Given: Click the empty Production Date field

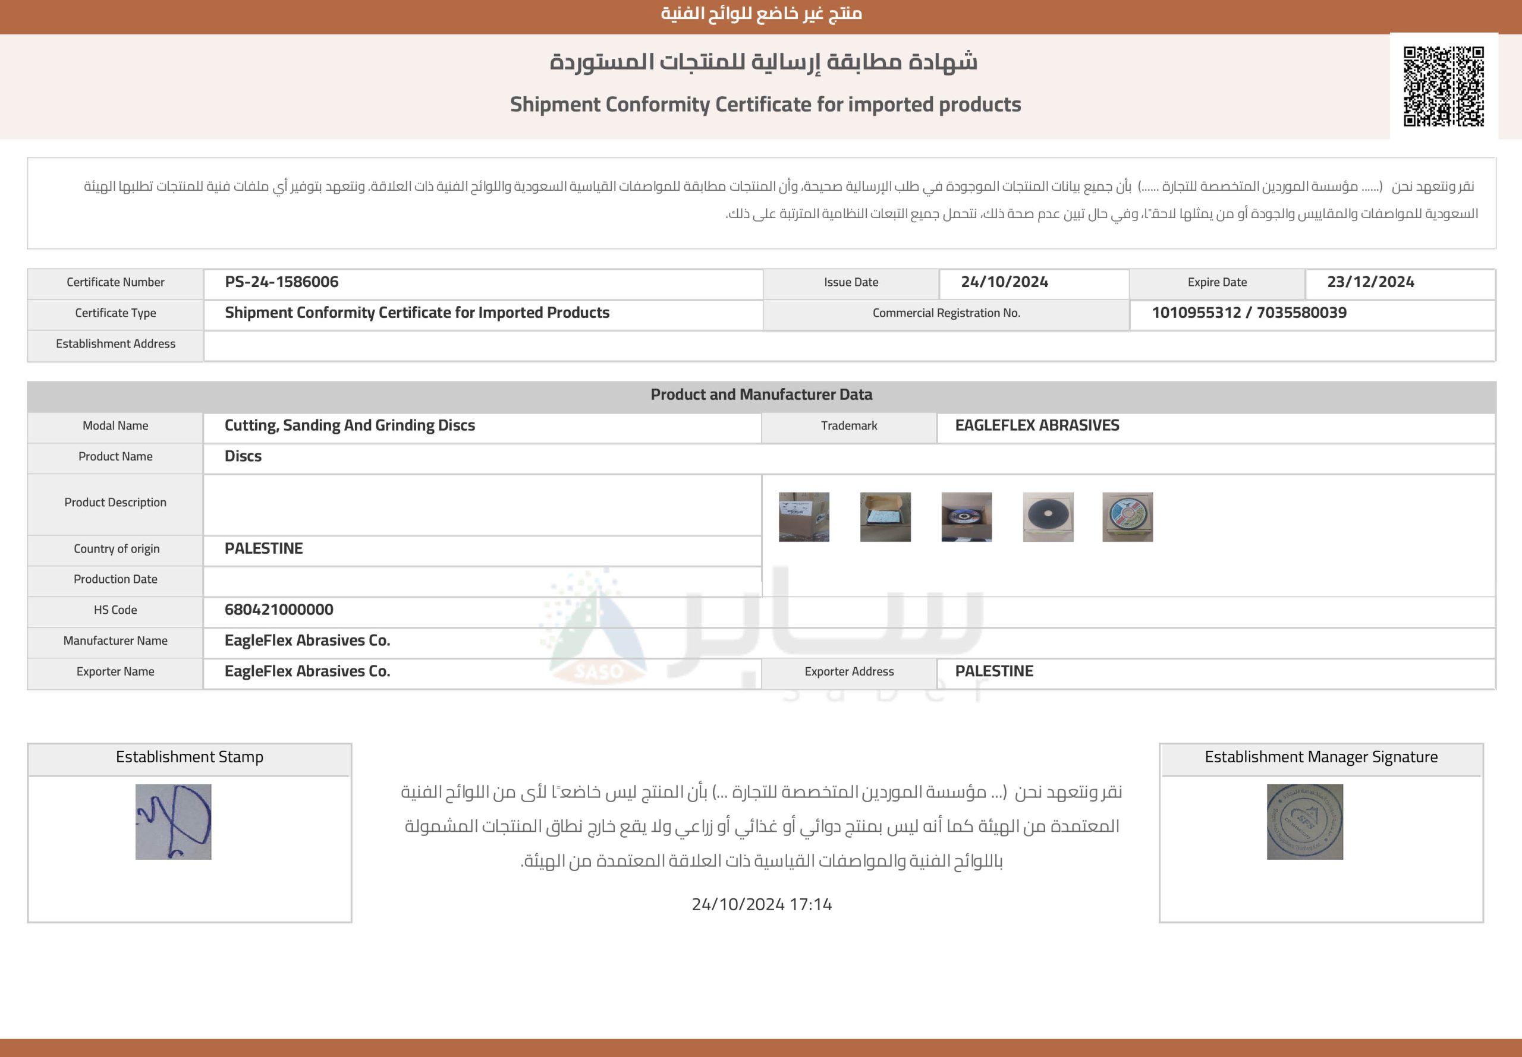Looking at the screenshot, I should point(482,582).
